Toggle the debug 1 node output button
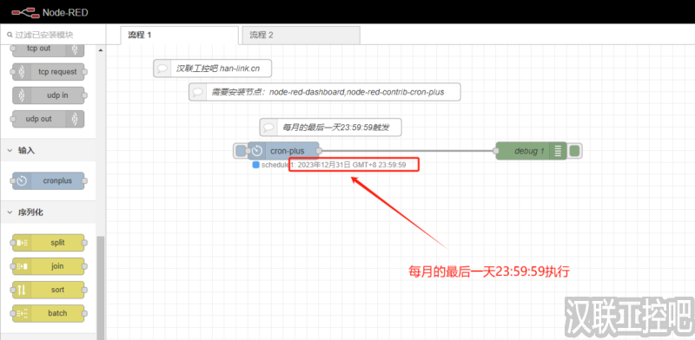 tap(574, 151)
